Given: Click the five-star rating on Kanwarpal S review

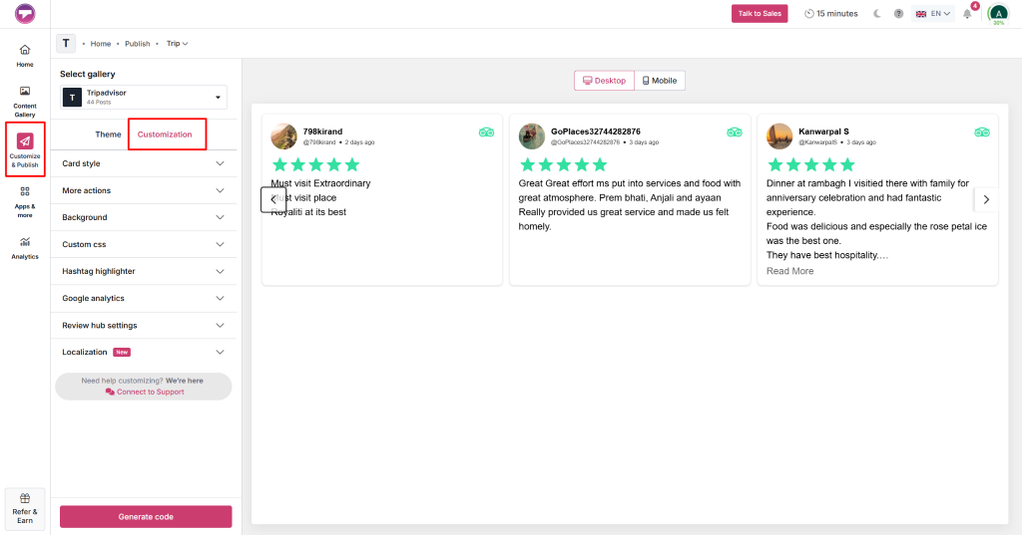Looking at the screenshot, I should click(x=811, y=164).
